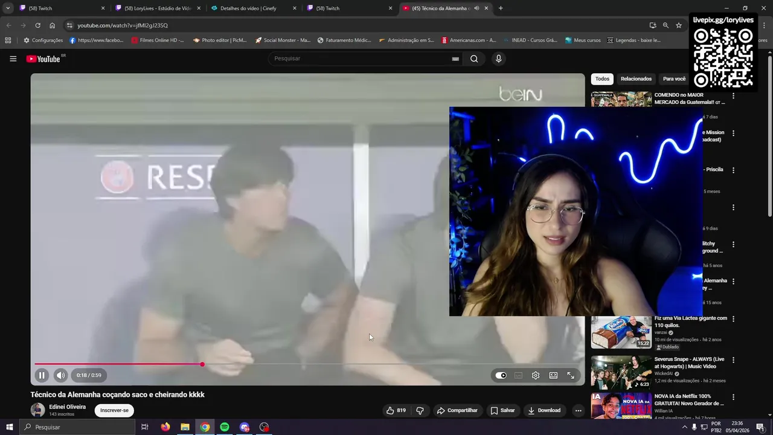
Task: Click the search magnifier button on YouTube
Action: tap(474, 59)
